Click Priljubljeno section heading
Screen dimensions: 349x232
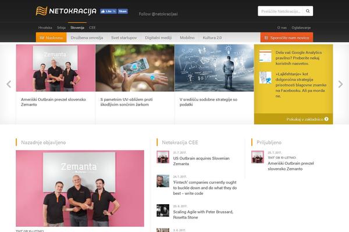(269, 142)
